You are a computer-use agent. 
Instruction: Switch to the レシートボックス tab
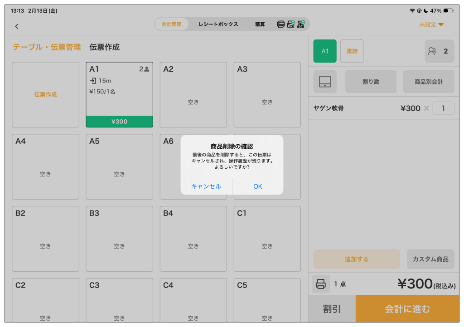[x=218, y=24]
